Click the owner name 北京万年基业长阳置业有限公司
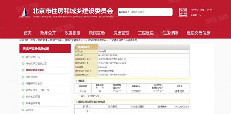 [x=112, y=59]
